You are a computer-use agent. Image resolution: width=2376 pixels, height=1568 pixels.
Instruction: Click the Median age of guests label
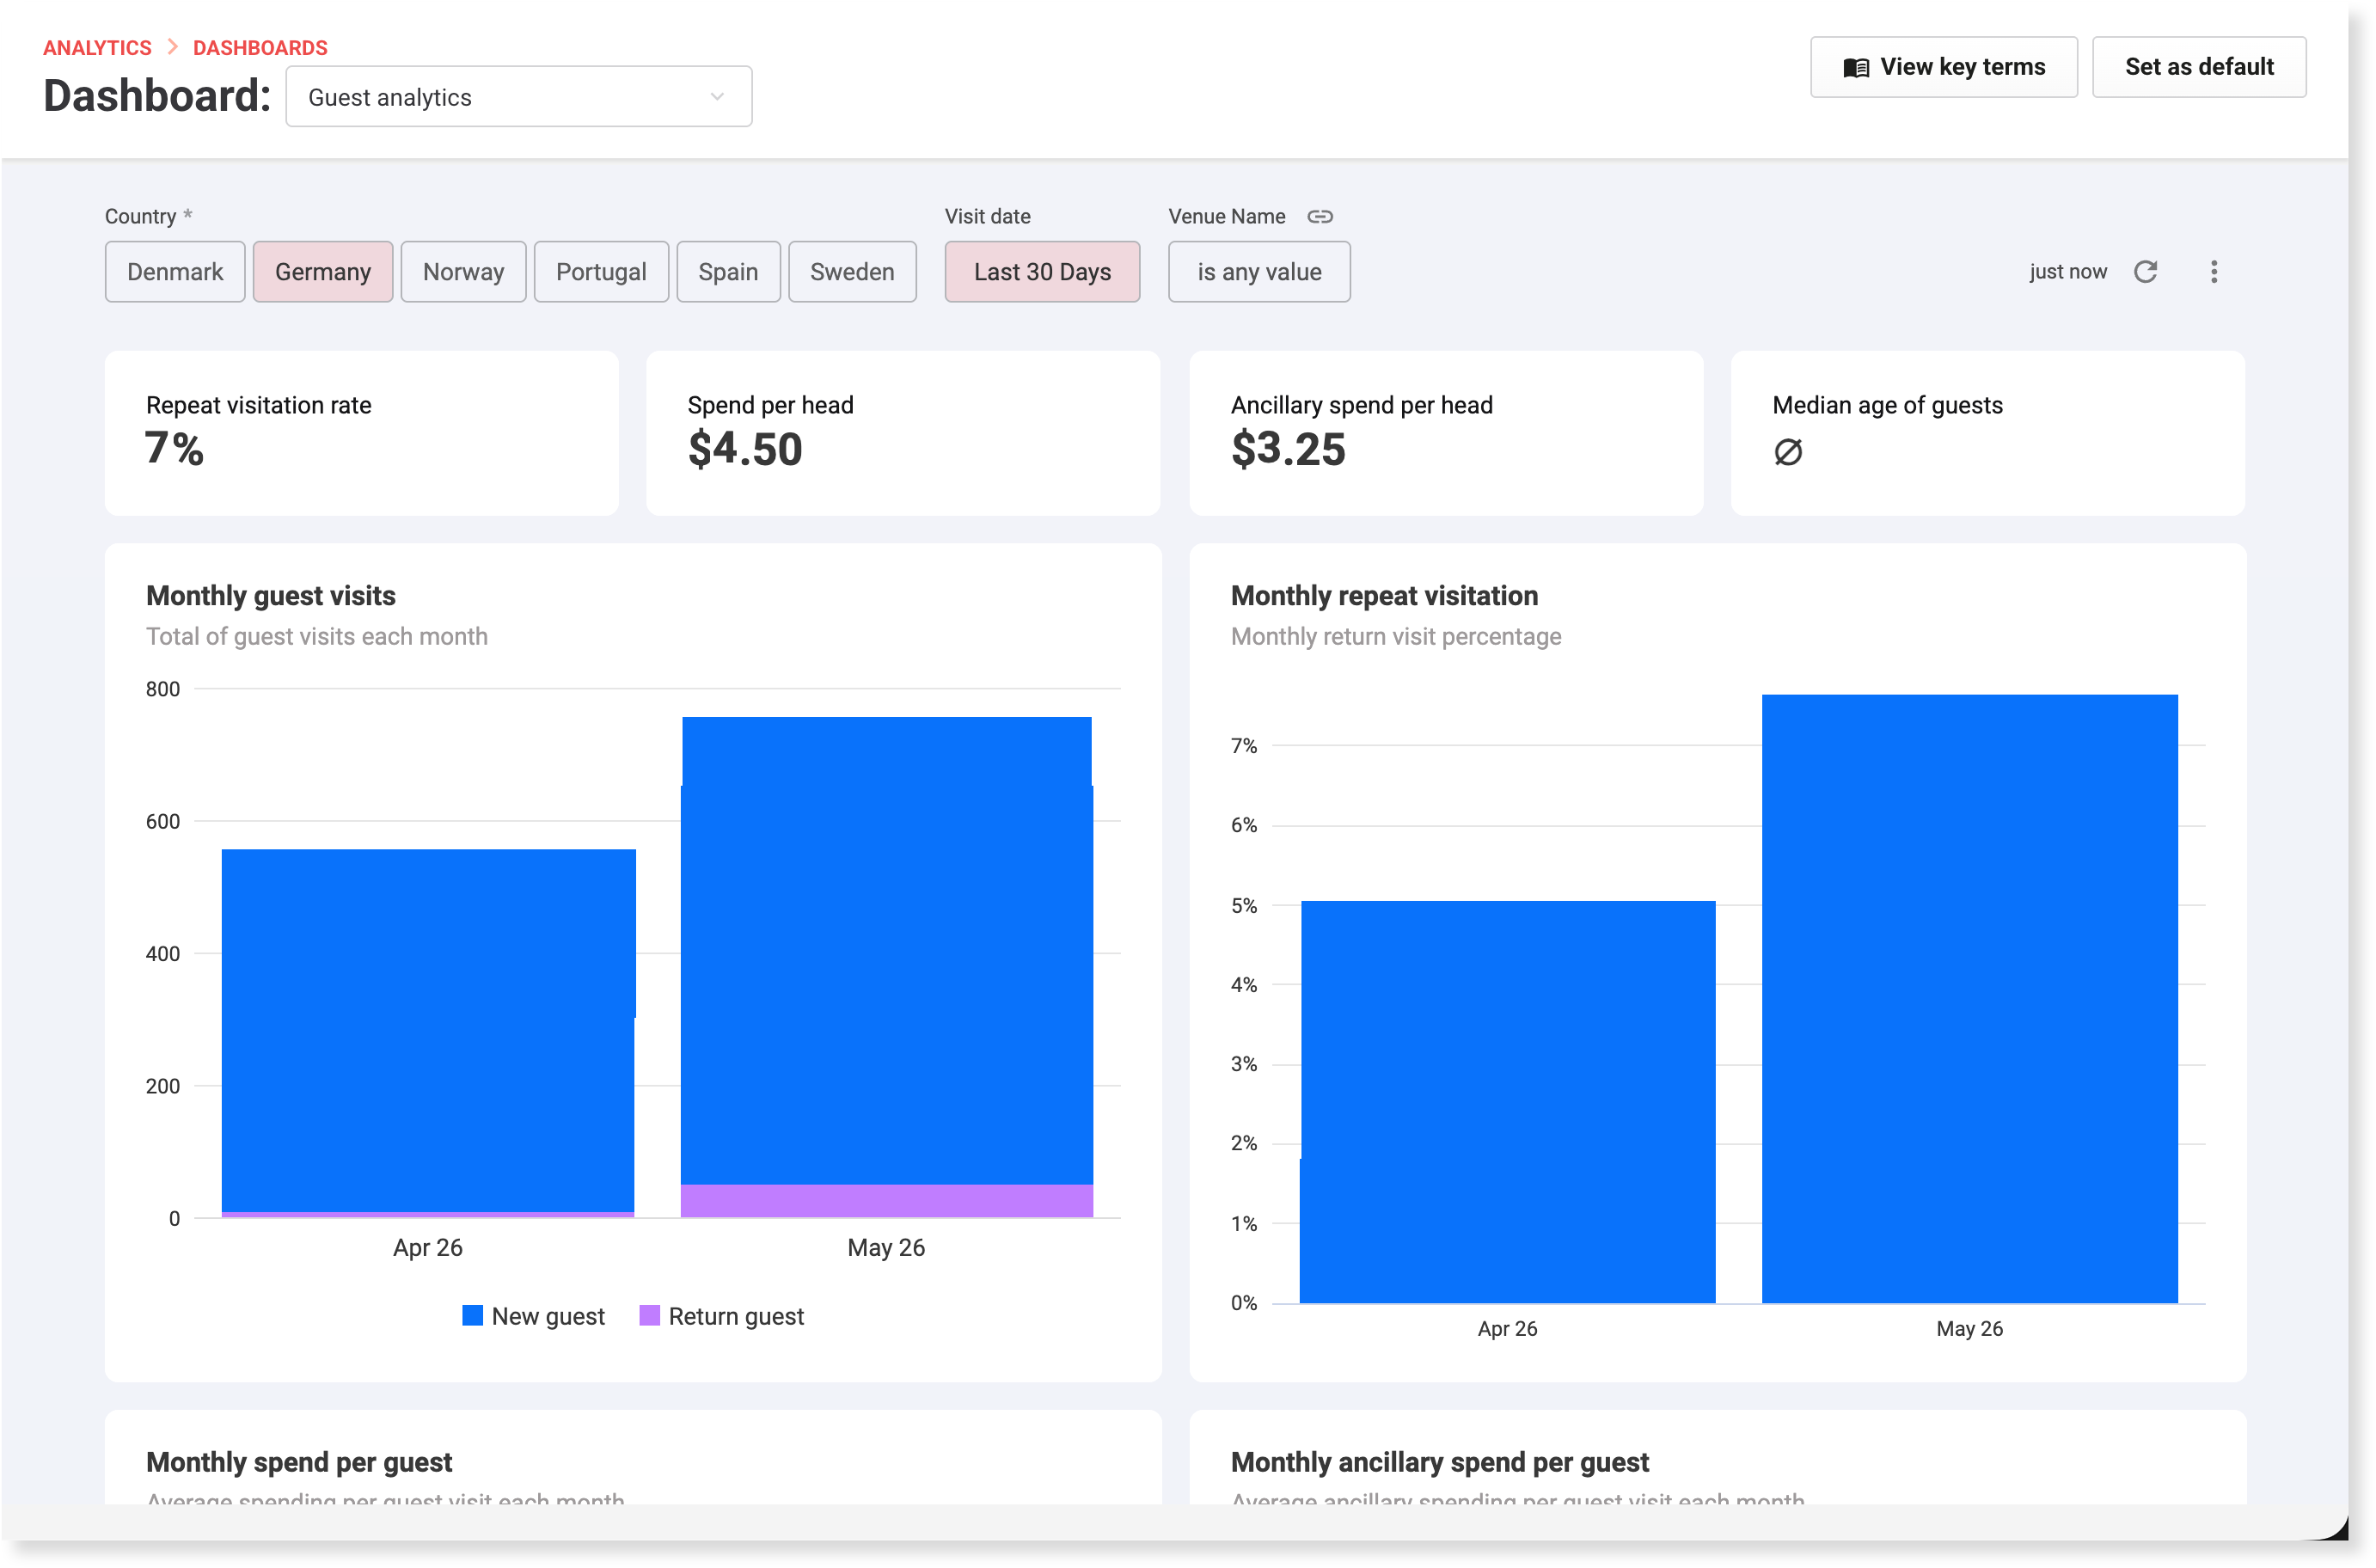1888,405
